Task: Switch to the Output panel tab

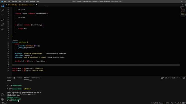Action: pos(19,78)
